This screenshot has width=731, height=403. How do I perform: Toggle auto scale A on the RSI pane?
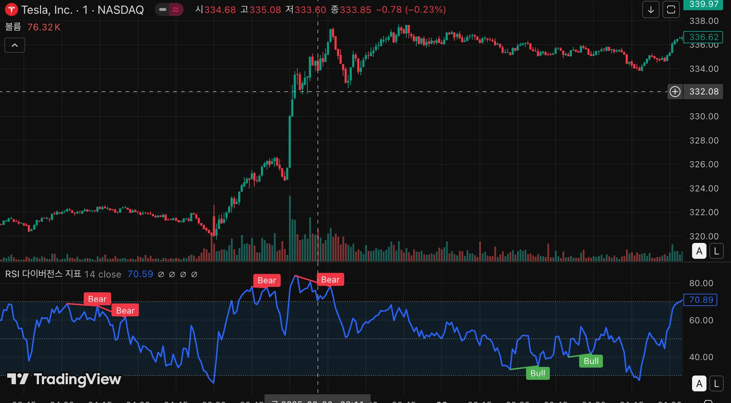click(699, 384)
